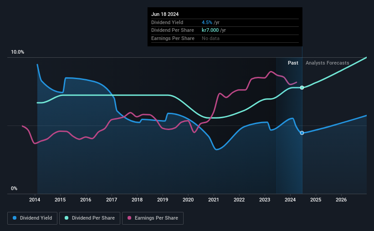The width and height of the screenshot is (374, 231).
Task: Click the 2018 x-axis year label
Action: [x=137, y=200]
